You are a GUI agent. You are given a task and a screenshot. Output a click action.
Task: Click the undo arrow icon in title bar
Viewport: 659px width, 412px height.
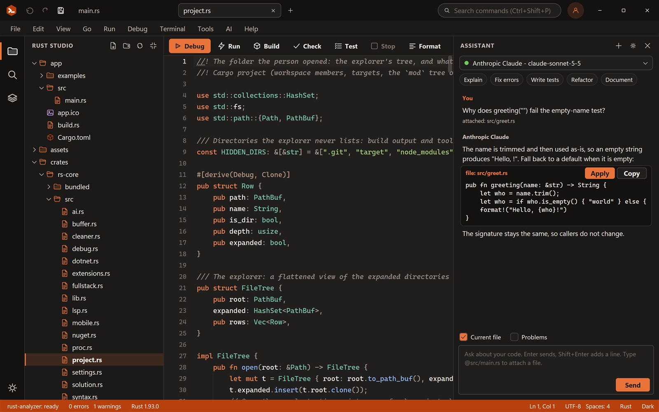[x=30, y=11]
